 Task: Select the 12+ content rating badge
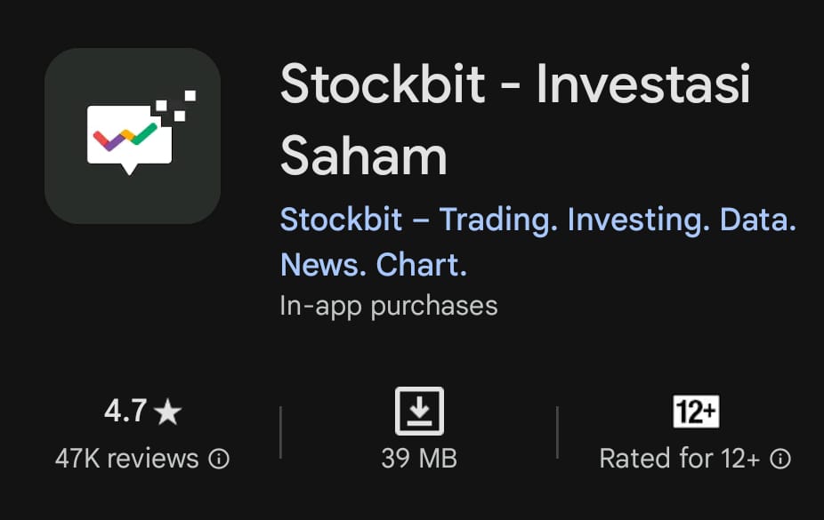[696, 411]
